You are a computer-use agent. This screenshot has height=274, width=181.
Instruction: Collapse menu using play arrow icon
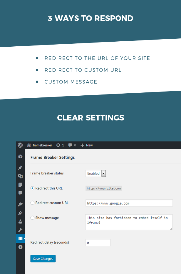pyautogui.click(x=20, y=247)
